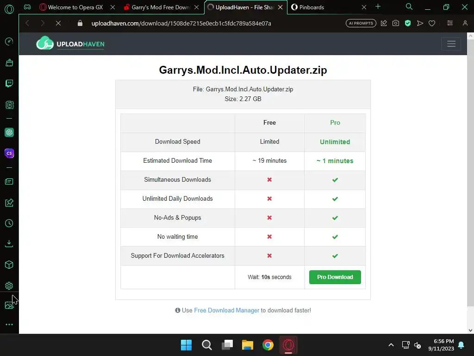Open profile account icon
This screenshot has width=474, height=356.
point(465,23)
